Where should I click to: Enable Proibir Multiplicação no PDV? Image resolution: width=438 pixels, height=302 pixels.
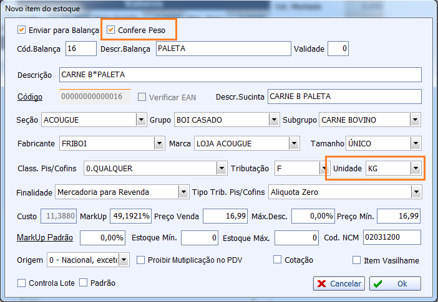(x=141, y=260)
